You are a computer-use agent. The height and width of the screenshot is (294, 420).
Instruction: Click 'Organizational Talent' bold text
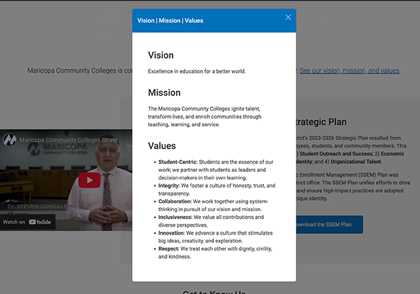click(355, 162)
